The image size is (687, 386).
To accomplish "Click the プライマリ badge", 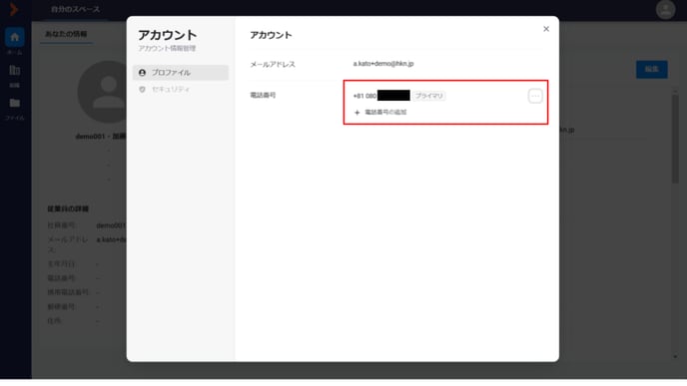I will coord(429,96).
